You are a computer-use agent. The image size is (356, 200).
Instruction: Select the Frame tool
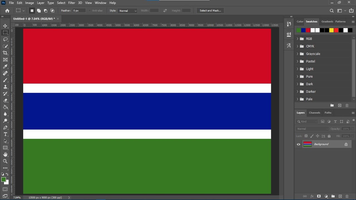point(5,60)
